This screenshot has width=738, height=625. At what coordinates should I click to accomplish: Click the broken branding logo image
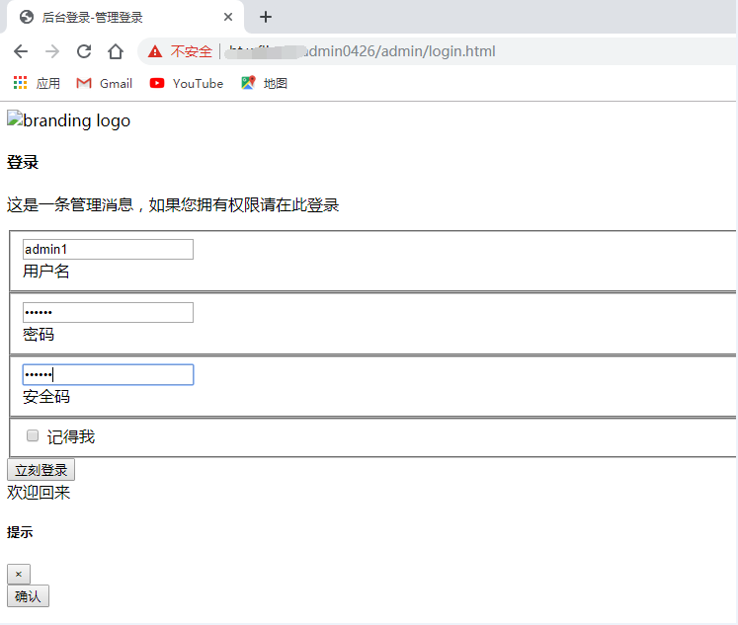tap(68, 120)
